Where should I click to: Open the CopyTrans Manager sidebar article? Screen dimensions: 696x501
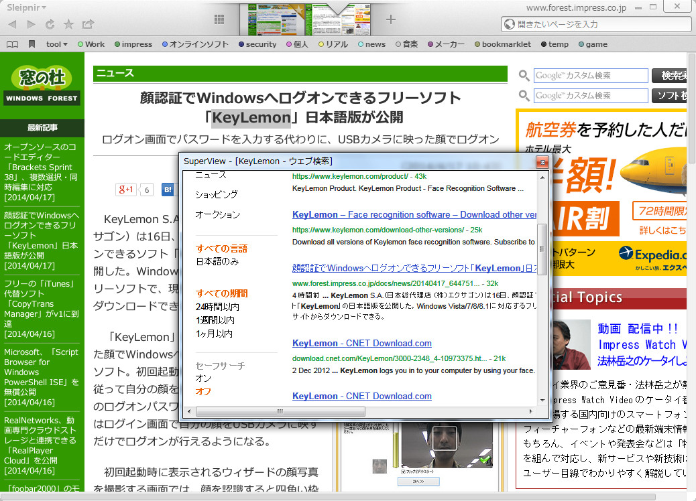coord(42,309)
